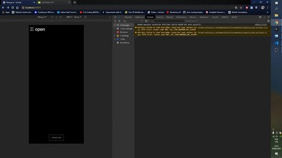Open device toolbar more options
282x158 pixels.
(110, 17)
